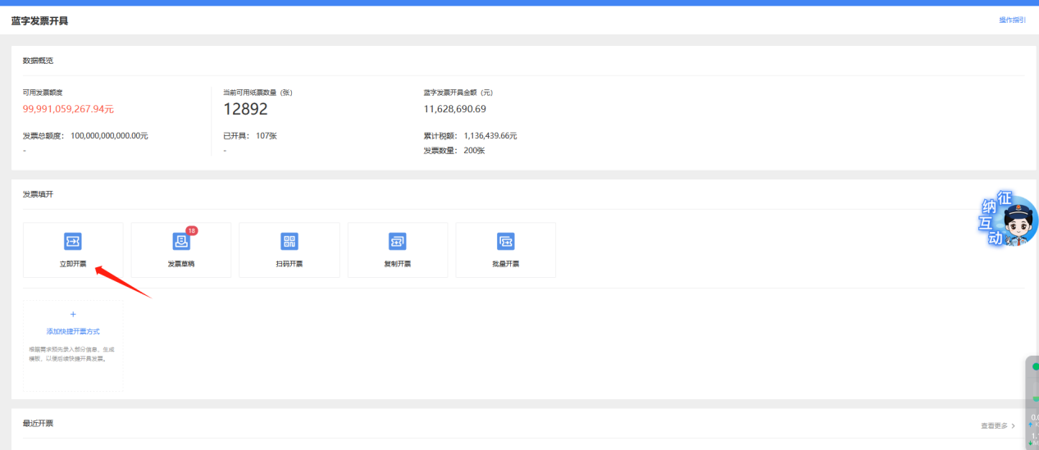Click the 发票草稿 text label
The image size is (1039, 450).
click(180, 264)
